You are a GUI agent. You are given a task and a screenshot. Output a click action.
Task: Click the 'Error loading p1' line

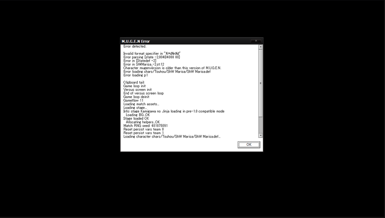[135, 75]
